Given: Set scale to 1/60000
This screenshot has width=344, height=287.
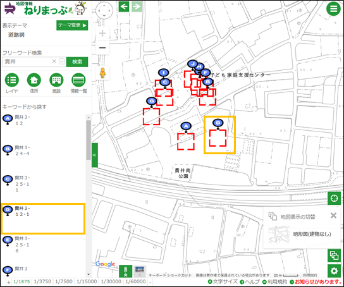Looking at the screenshot, I should (135, 281).
